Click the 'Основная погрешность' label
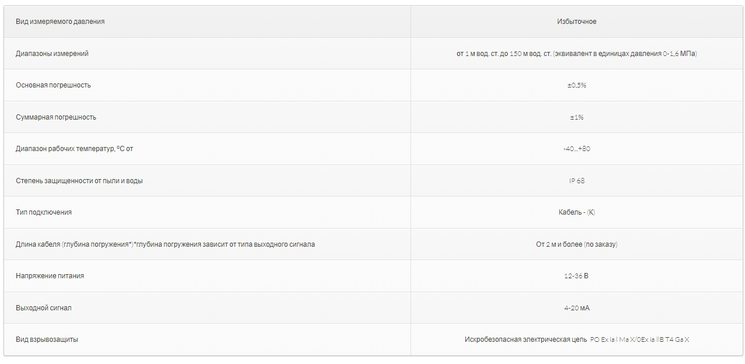The height and width of the screenshot is (364, 745). tap(53, 85)
